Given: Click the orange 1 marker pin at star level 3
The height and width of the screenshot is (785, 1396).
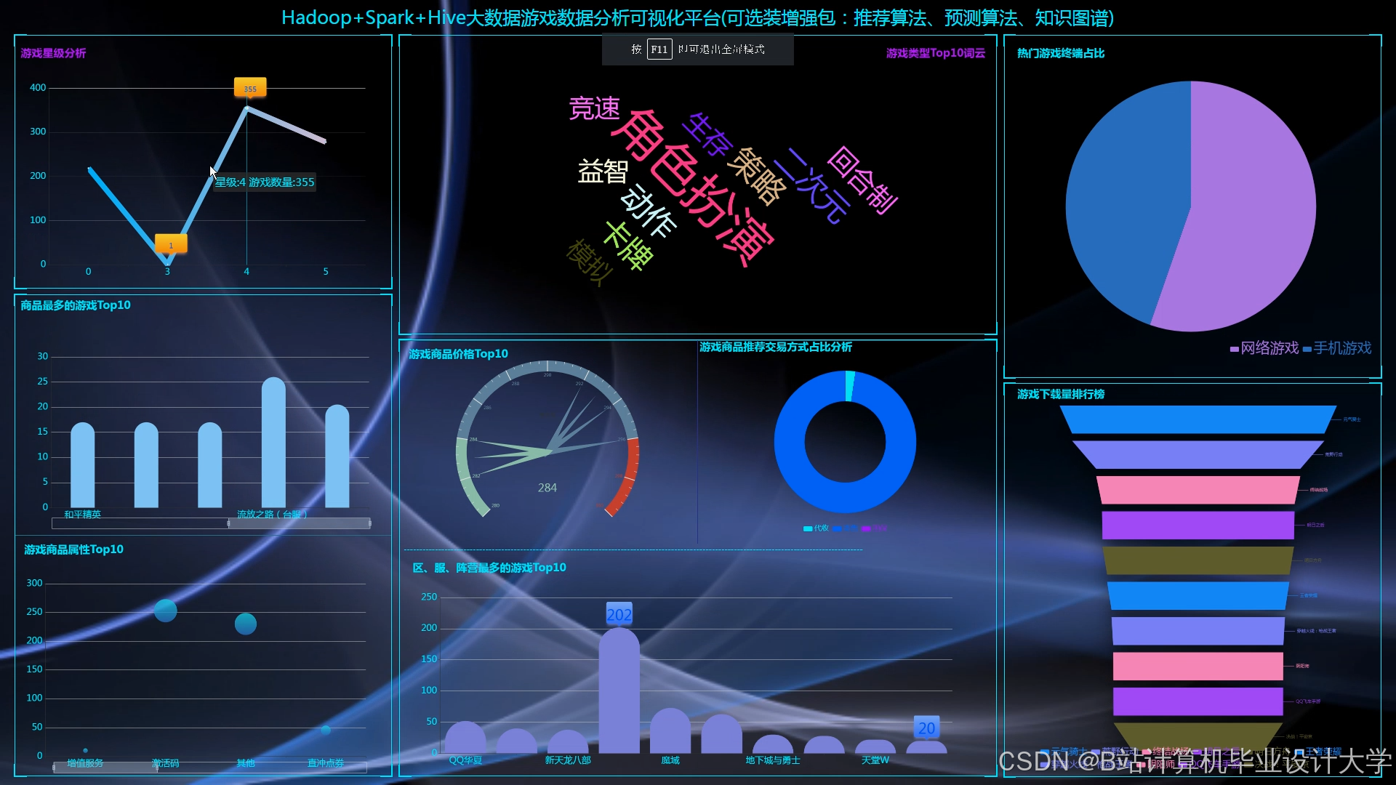Looking at the screenshot, I should point(171,244).
